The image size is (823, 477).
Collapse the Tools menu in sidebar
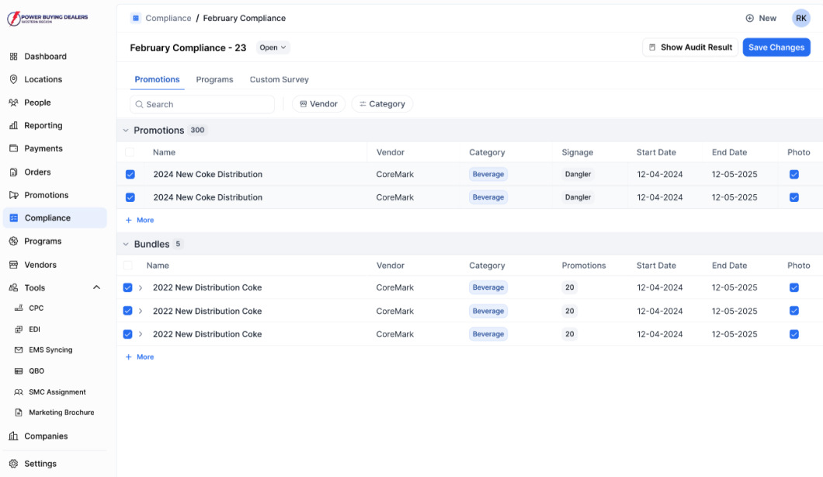(x=96, y=287)
